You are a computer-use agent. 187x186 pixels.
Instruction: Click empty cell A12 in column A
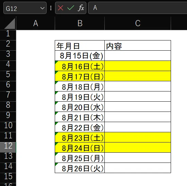click(36, 148)
